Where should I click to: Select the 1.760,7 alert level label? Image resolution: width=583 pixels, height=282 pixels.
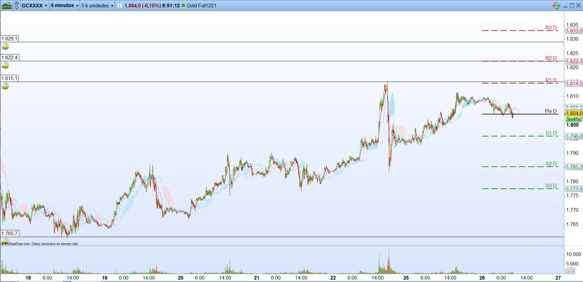[x=10, y=234]
